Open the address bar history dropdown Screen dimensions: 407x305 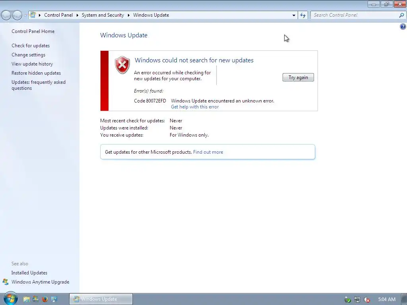(x=294, y=15)
